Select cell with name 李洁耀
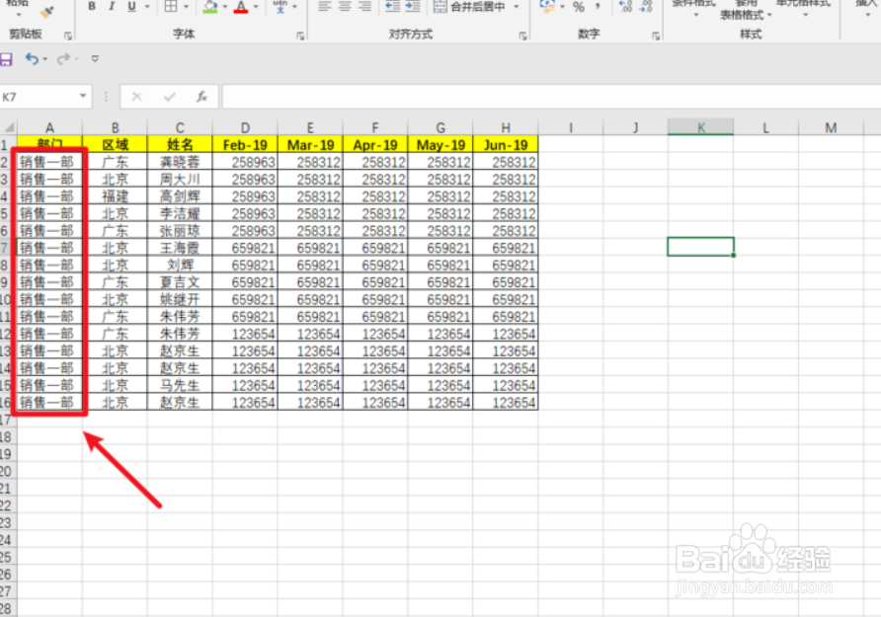Viewport: 881px width, 617px height. [180, 213]
